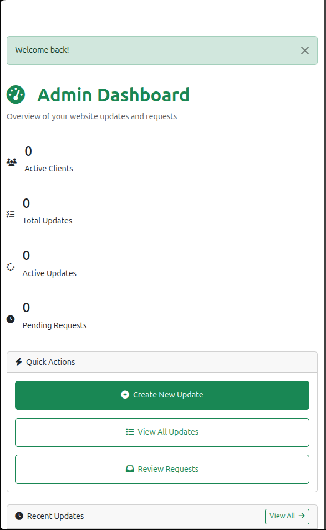The width and height of the screenshot is (326, 530).
Task: Click the Pending Requests zero counter
Action: tap(26, 307)
